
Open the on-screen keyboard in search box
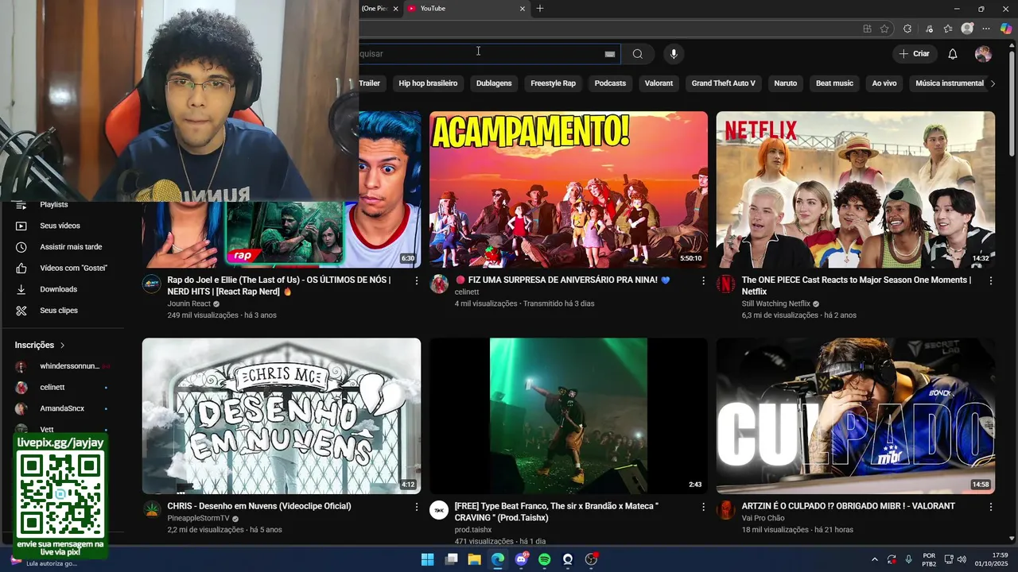point(610,54)
